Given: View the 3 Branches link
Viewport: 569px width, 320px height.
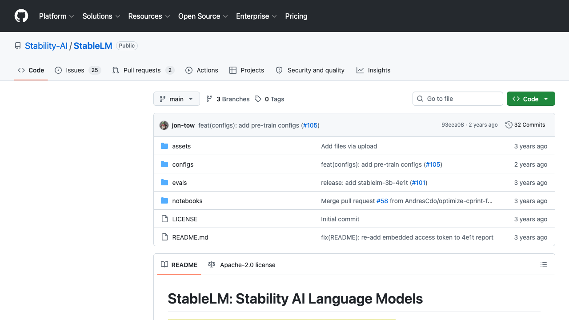Looking at the screenshot, I should coord(228,99).
